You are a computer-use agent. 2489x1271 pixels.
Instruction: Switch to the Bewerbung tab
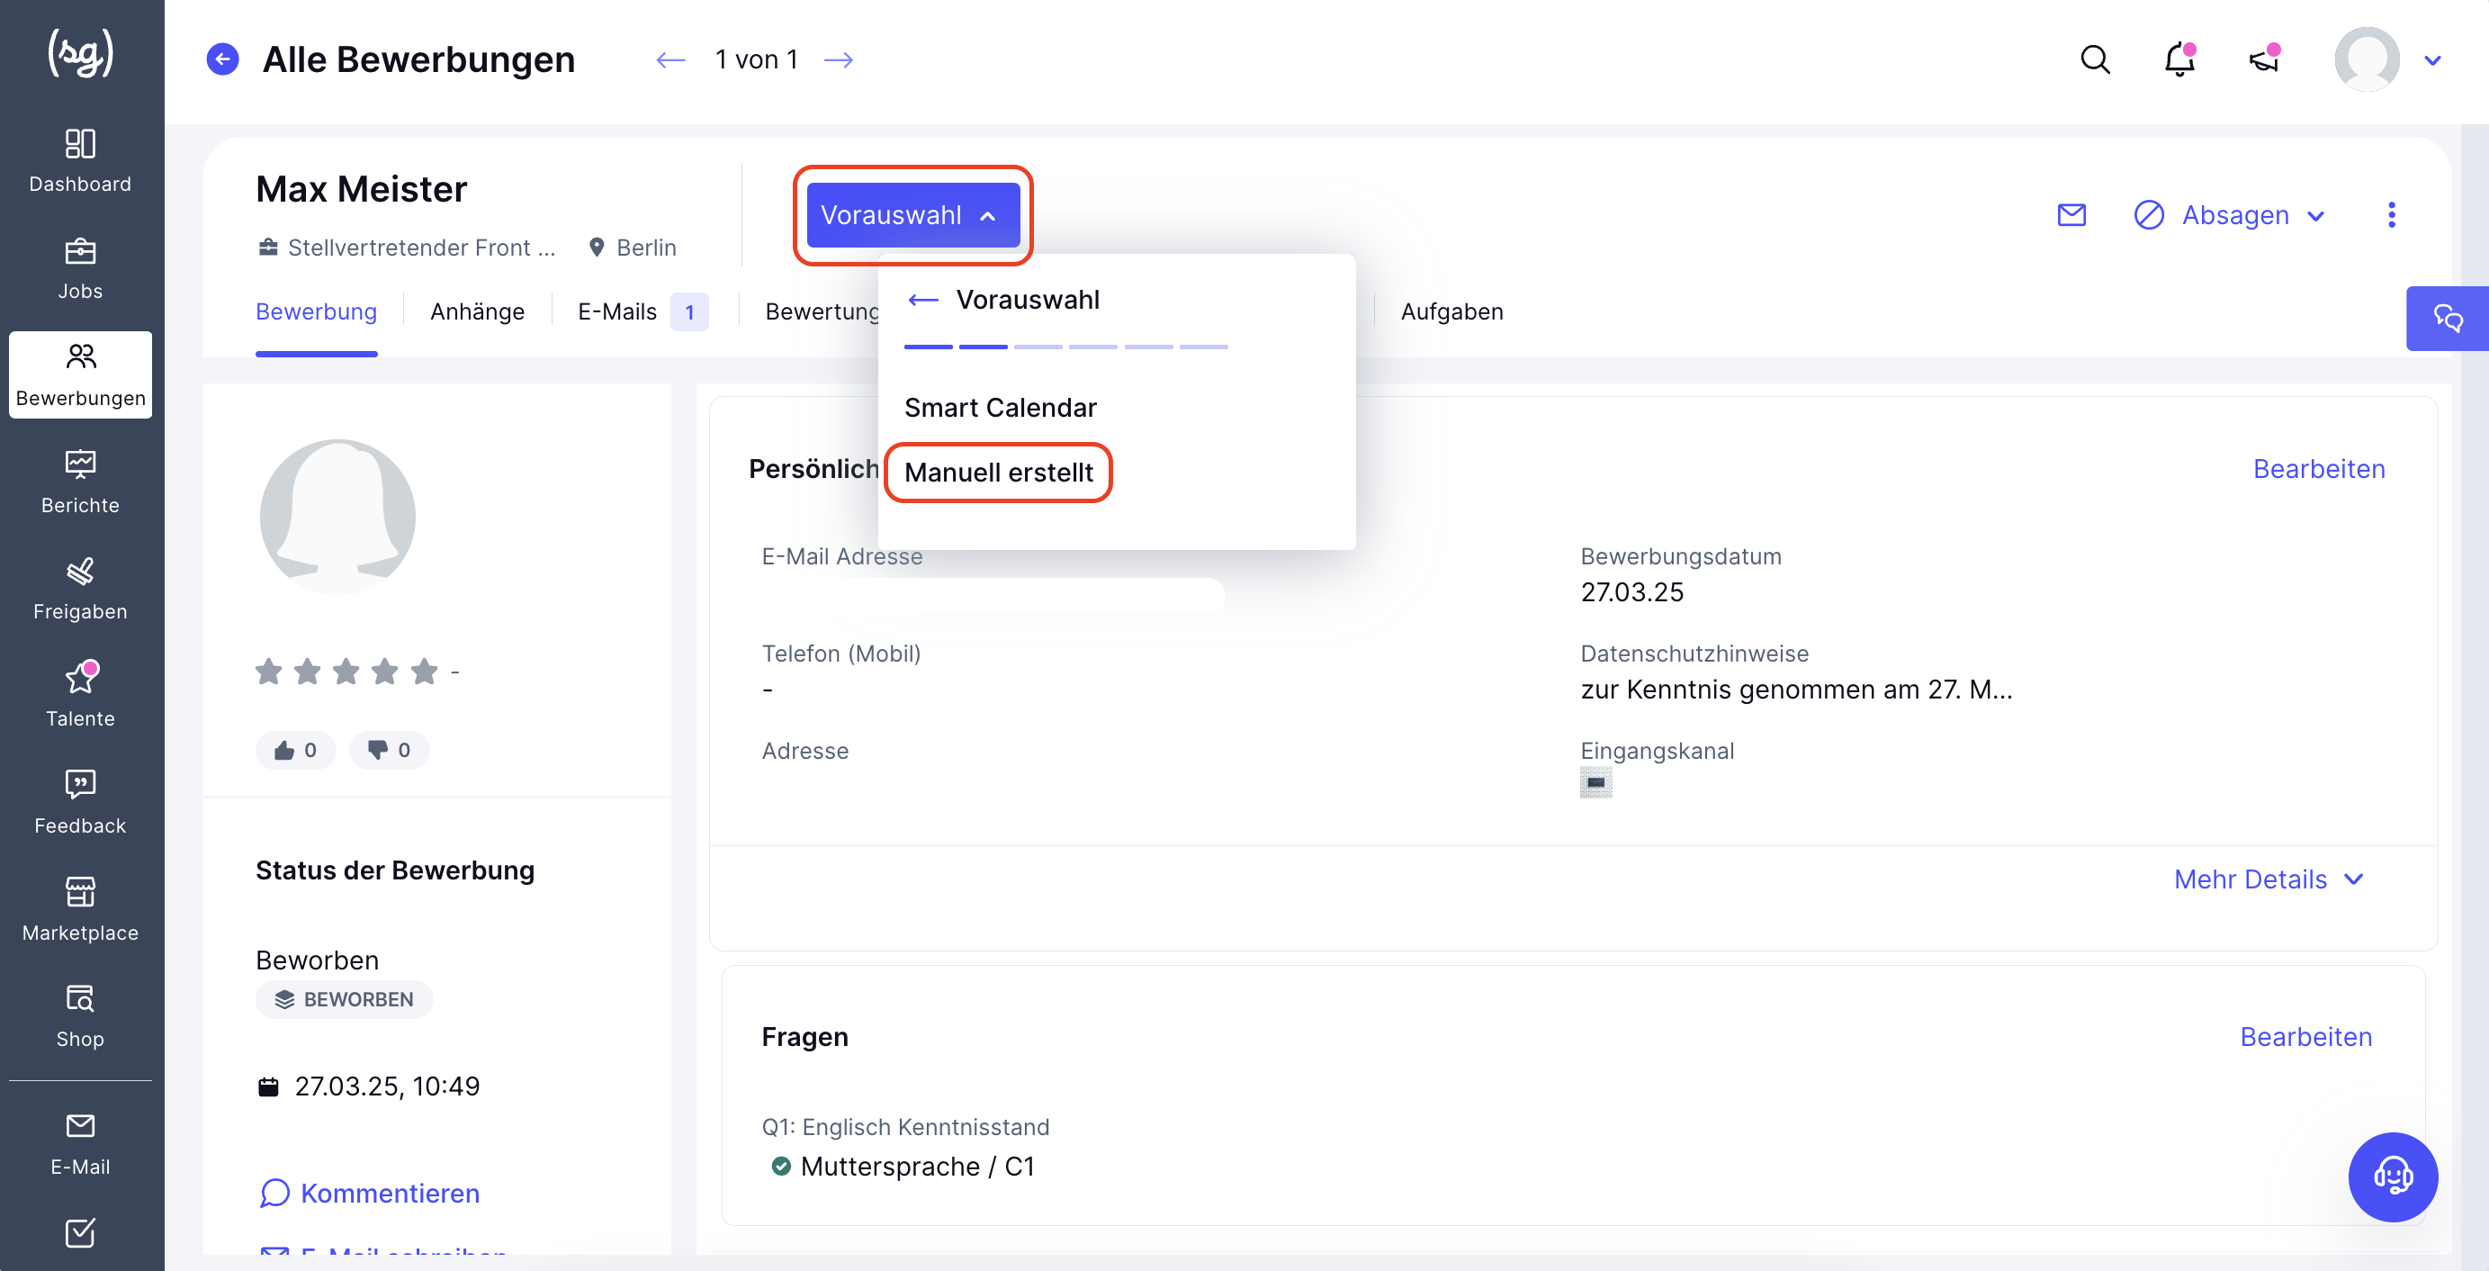point(316,312)
